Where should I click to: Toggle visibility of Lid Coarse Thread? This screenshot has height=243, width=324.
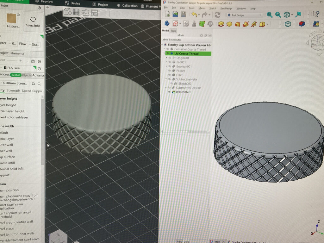(168, 53)
